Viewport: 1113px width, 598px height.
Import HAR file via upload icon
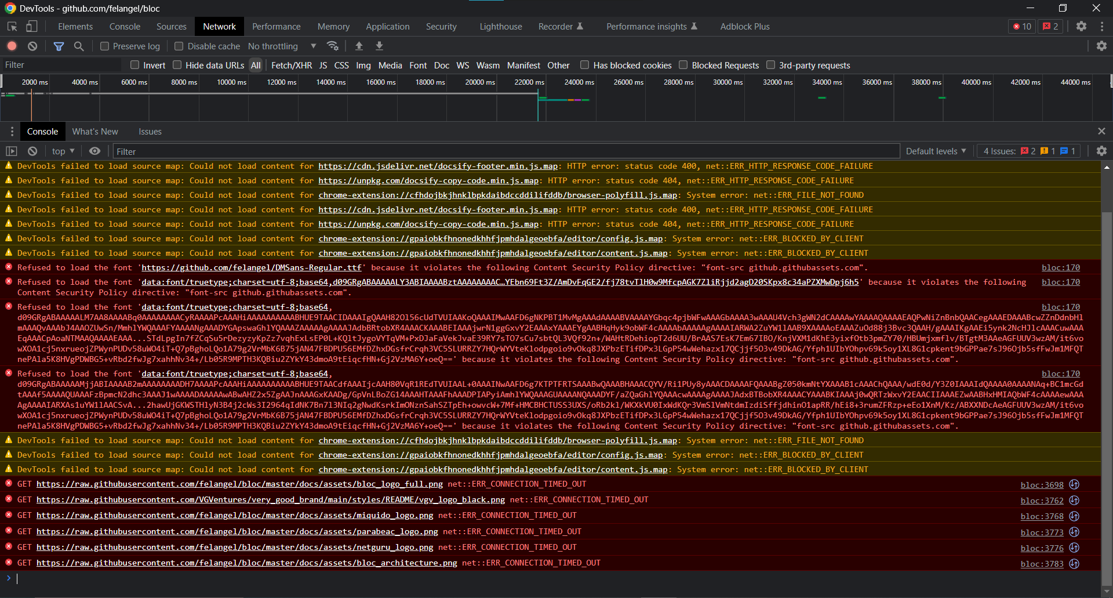(359, 46)
